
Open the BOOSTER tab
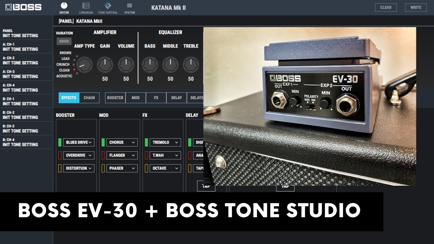115,98
